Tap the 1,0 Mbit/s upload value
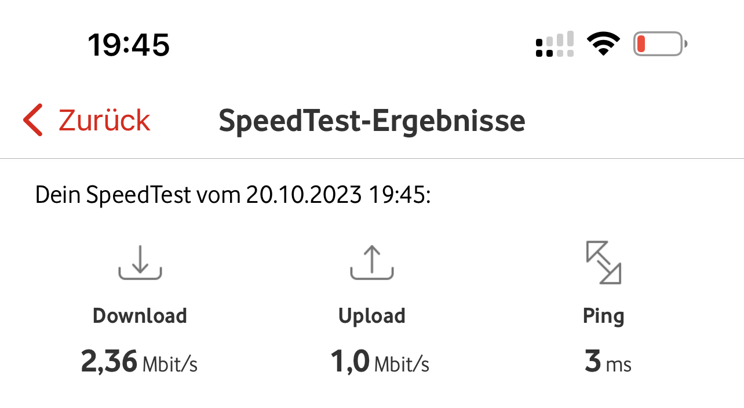 click(380, 362)
